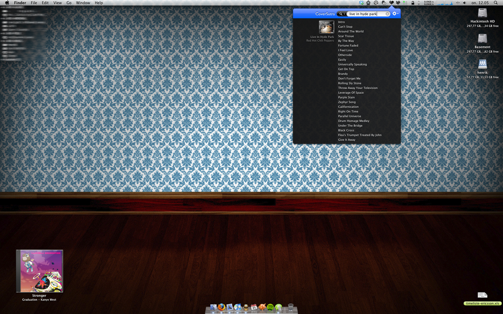Image resolution: width=503 pixels, height=314 pixels.
Task: Click the four-way arrows menu bar icon
Action: coord(457,3)
